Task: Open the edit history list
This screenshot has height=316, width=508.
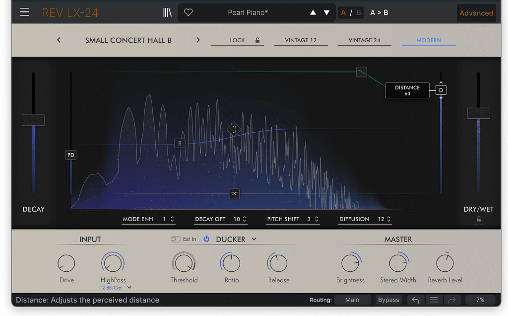Action: tap(434, 300)
